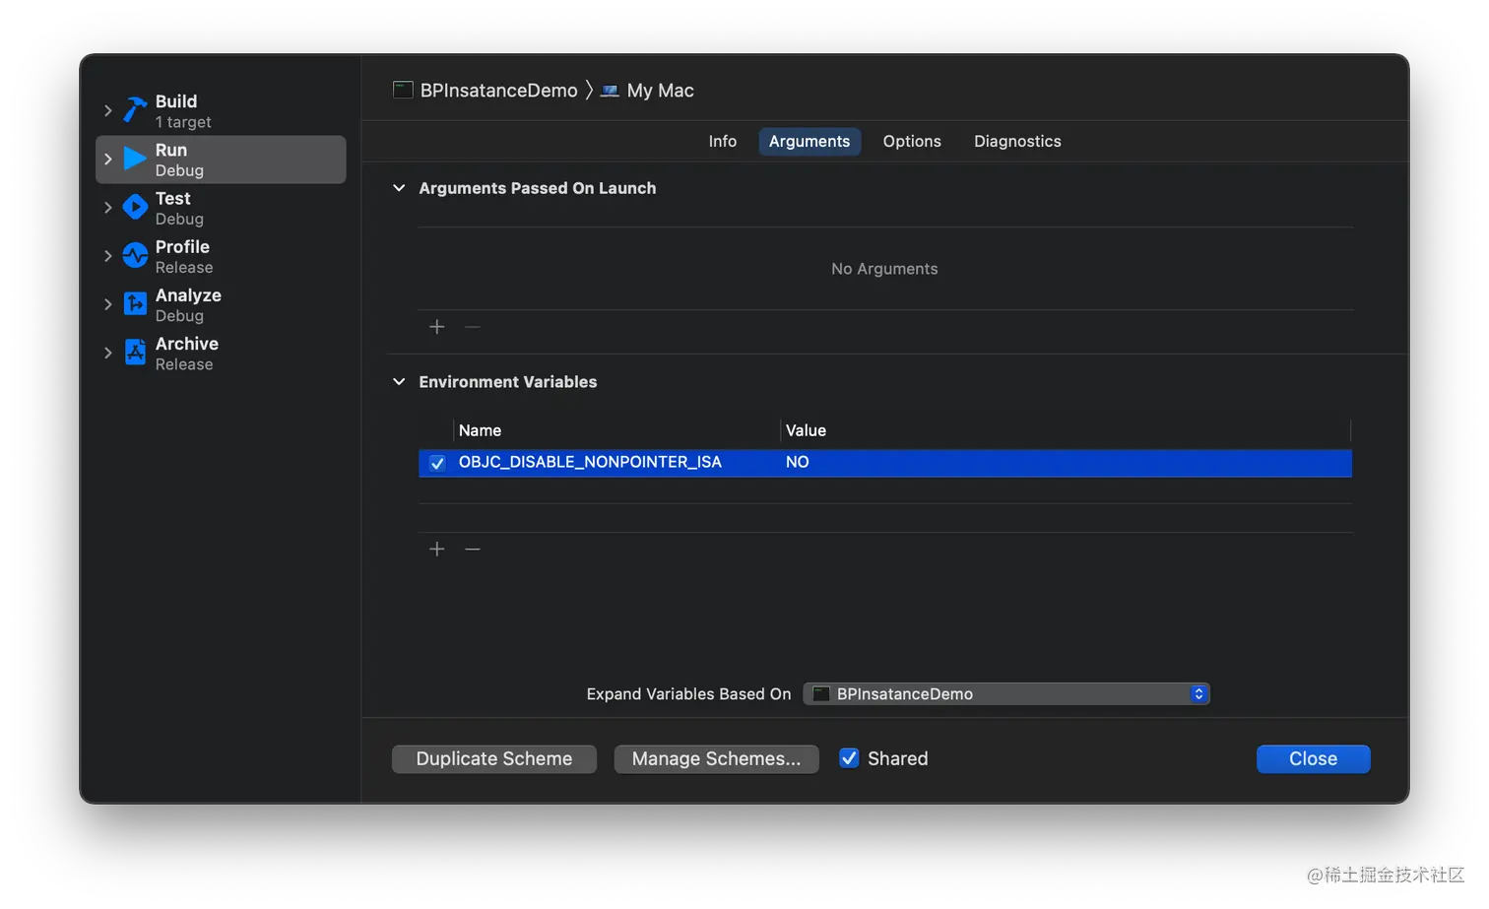Click the Build hammer icon

135,110
